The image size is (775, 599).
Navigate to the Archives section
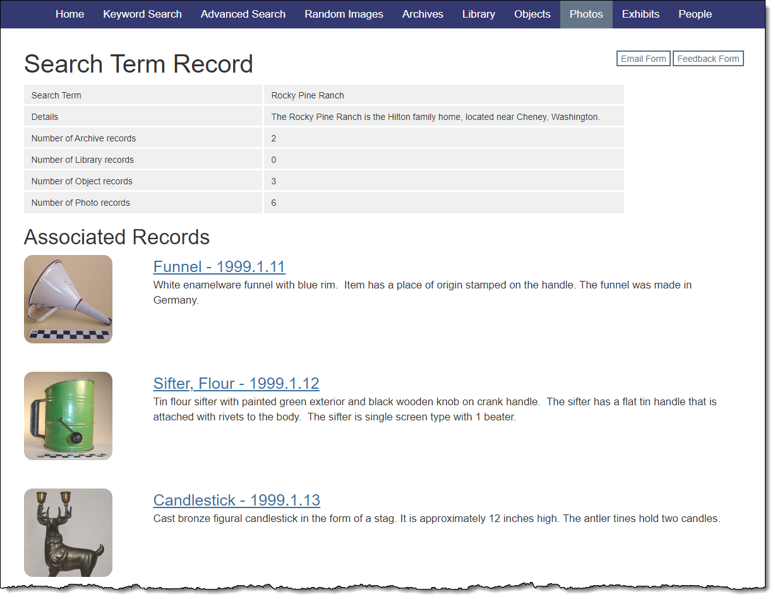pos(423,14)
